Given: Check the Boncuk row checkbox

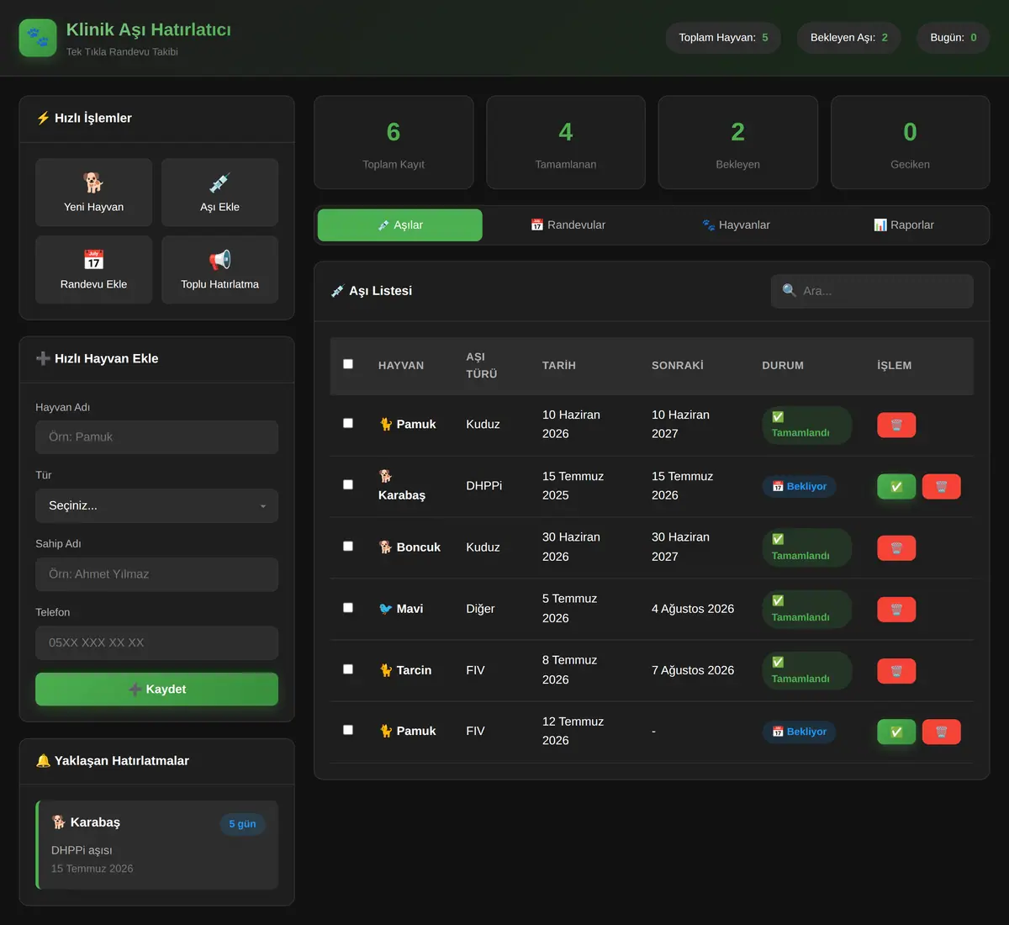Looking at the screenshot, I should [348, 546].
